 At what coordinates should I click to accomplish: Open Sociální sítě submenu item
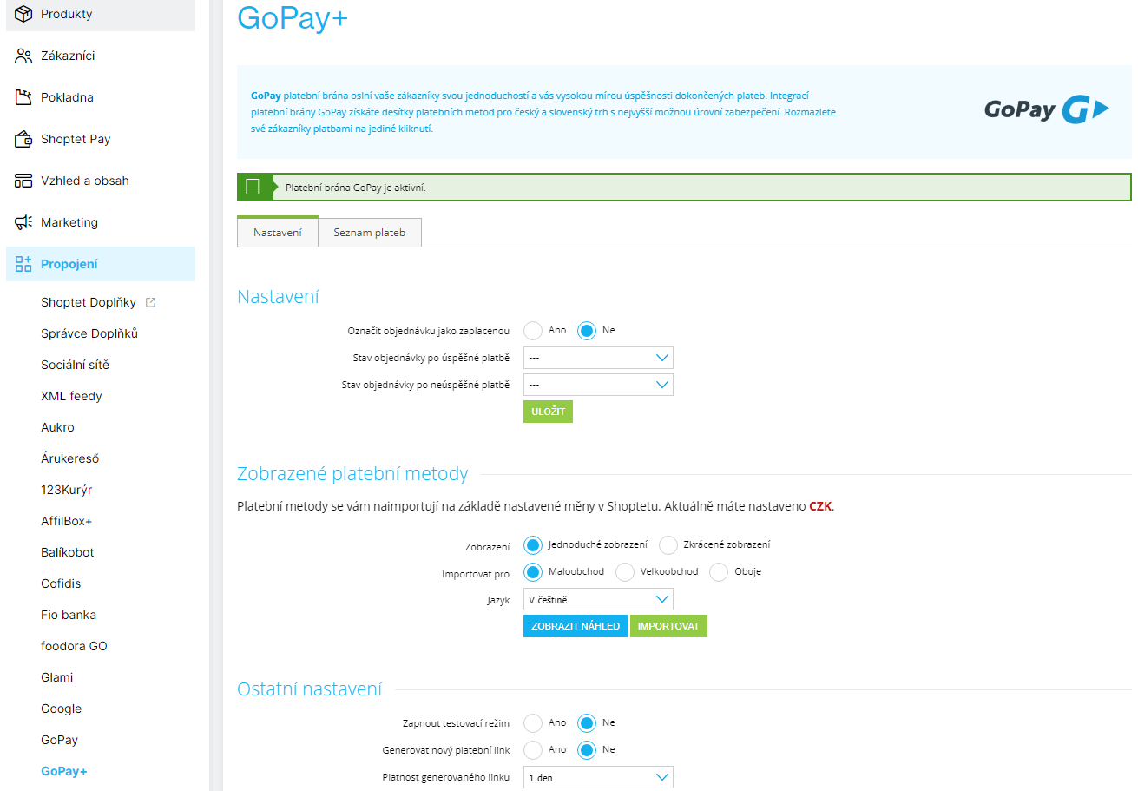coord(75,365)
